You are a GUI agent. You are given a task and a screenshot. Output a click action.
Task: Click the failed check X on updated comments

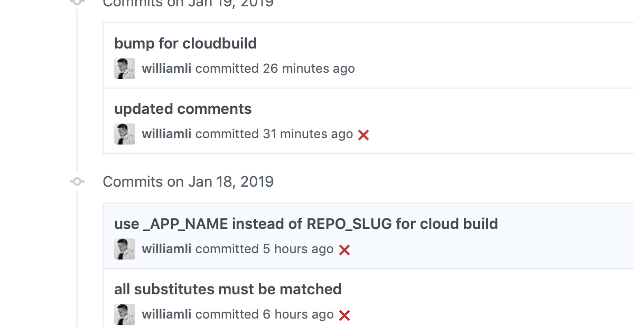click(x=363, y=134)
